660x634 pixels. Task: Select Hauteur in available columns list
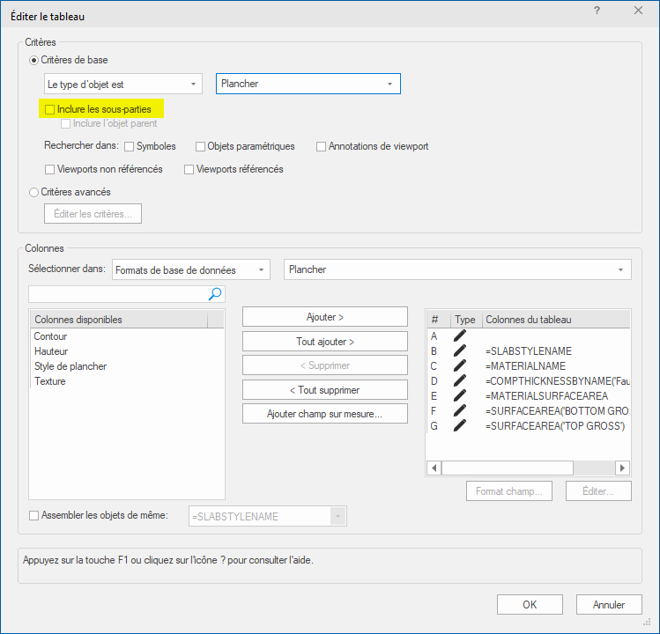tap(51, 351)
